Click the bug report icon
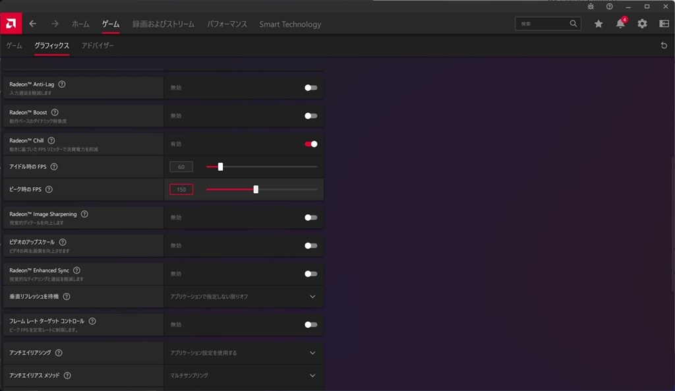This screenshot has width=675, height=391. pyautogui.click(x=591, y=7)
